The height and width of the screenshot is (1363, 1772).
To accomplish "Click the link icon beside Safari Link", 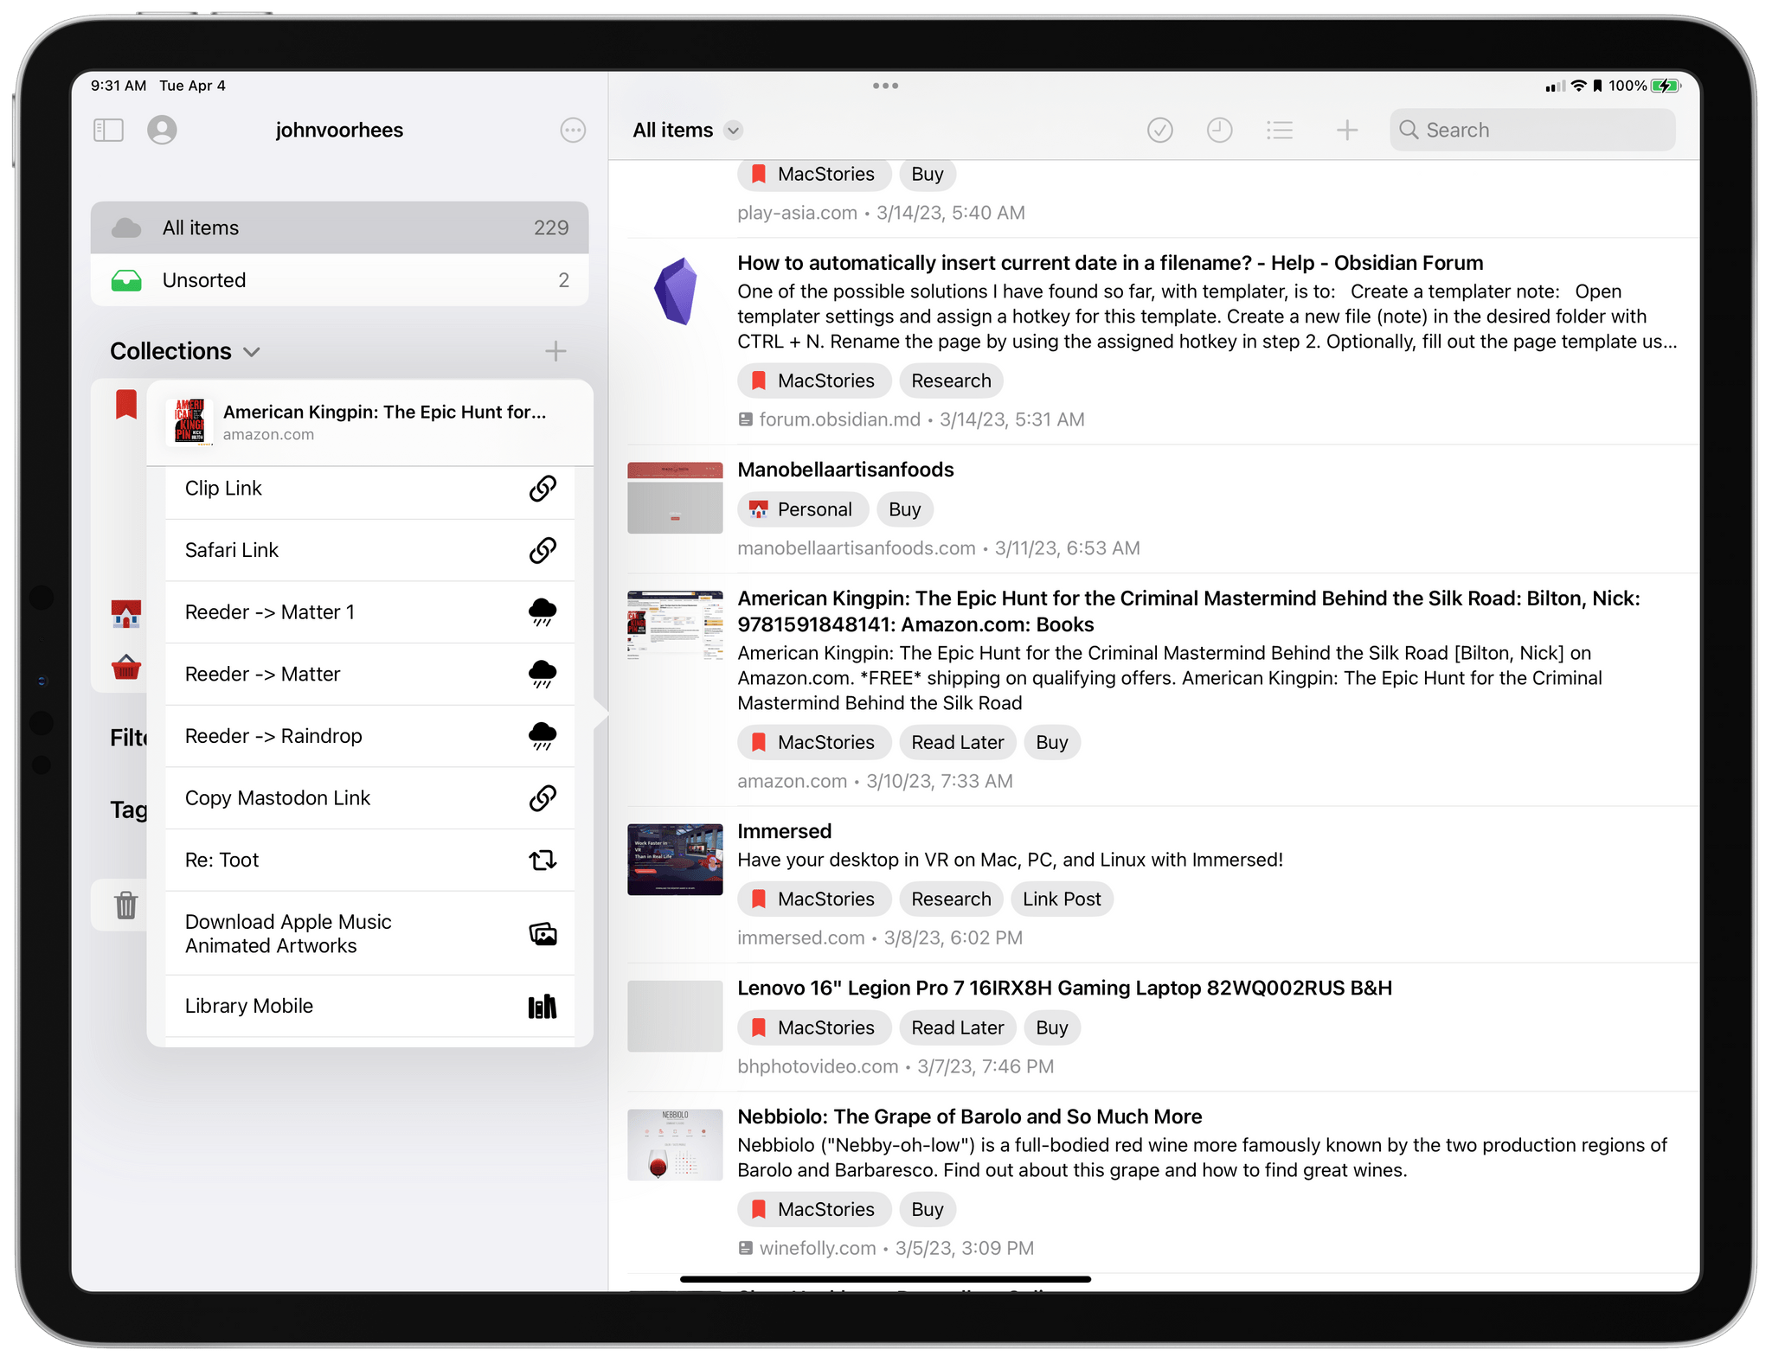I will pyautogui.click(x=543, y=550).
